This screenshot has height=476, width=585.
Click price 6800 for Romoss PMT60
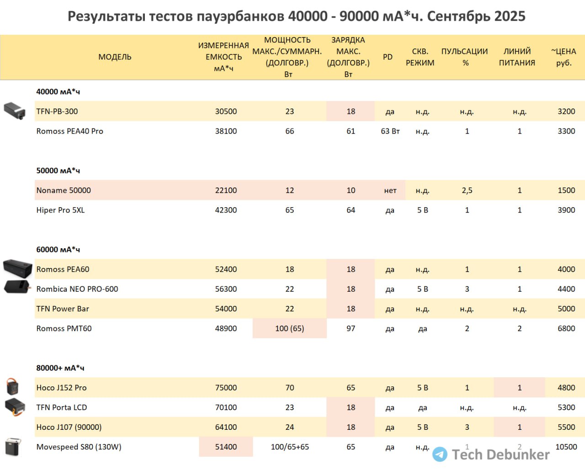566,328
